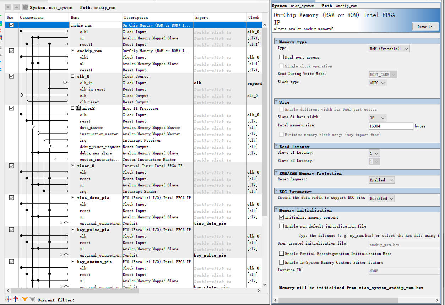The height and width of the screenshot is (305, 445).
Task: Open the ECC bits Disabled dropdown
Action: point(382,198)
